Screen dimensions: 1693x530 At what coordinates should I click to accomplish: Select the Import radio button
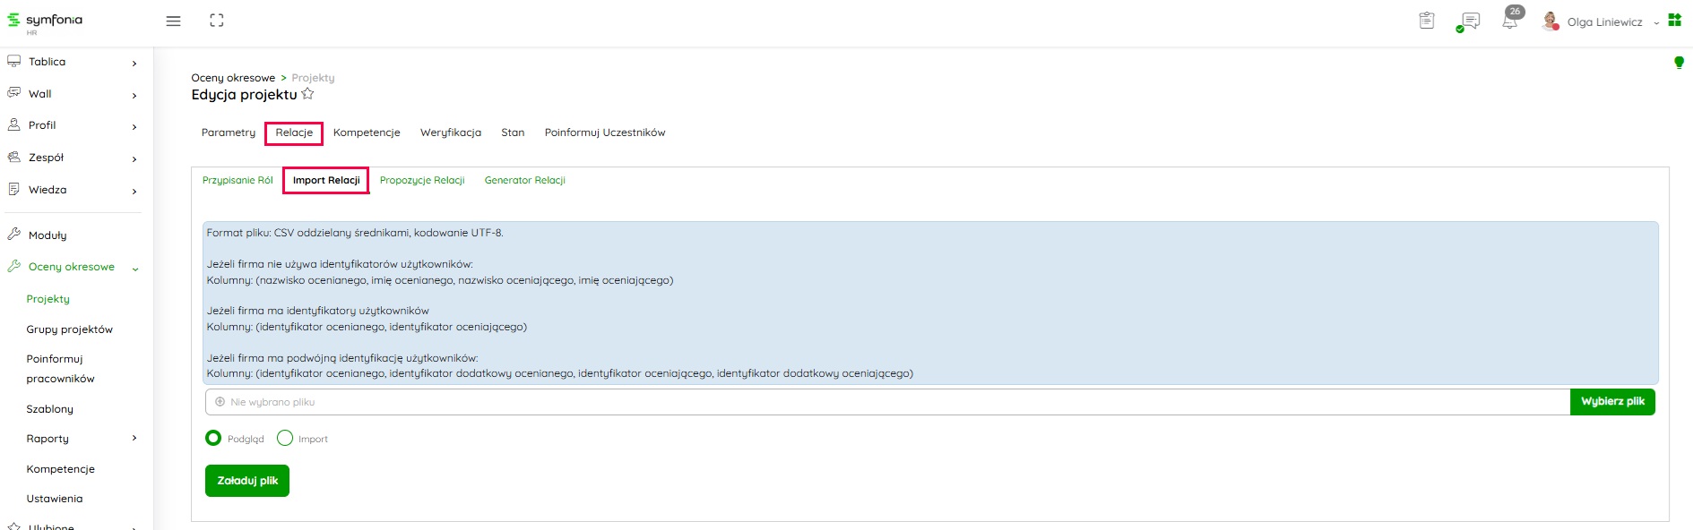pyautogui.click(x=285, y=438)
